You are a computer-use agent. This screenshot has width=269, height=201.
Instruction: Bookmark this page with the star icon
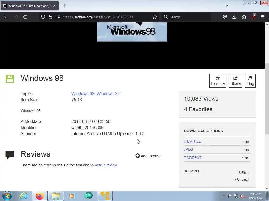[154, 17]
